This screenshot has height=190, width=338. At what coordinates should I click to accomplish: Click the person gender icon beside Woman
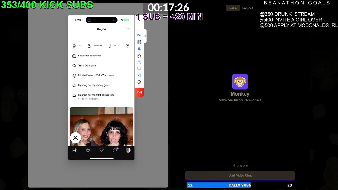click(x=89, y=46)
